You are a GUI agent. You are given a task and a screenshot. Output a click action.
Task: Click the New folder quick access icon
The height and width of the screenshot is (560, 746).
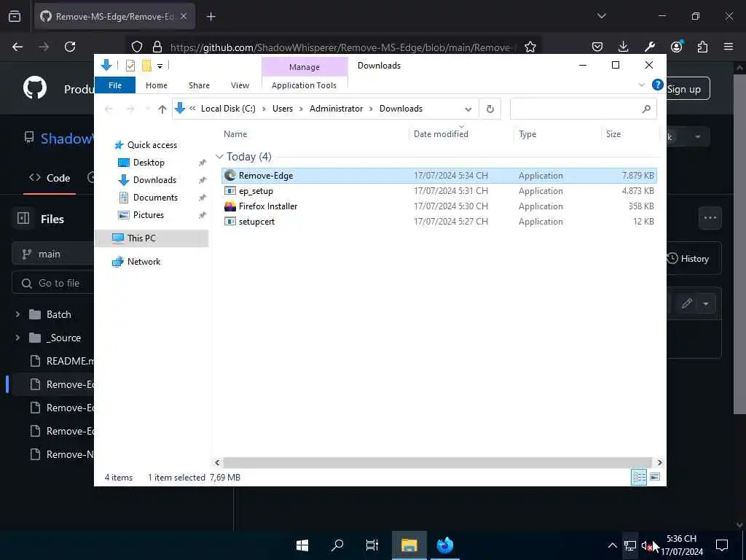tap(146, 65)
